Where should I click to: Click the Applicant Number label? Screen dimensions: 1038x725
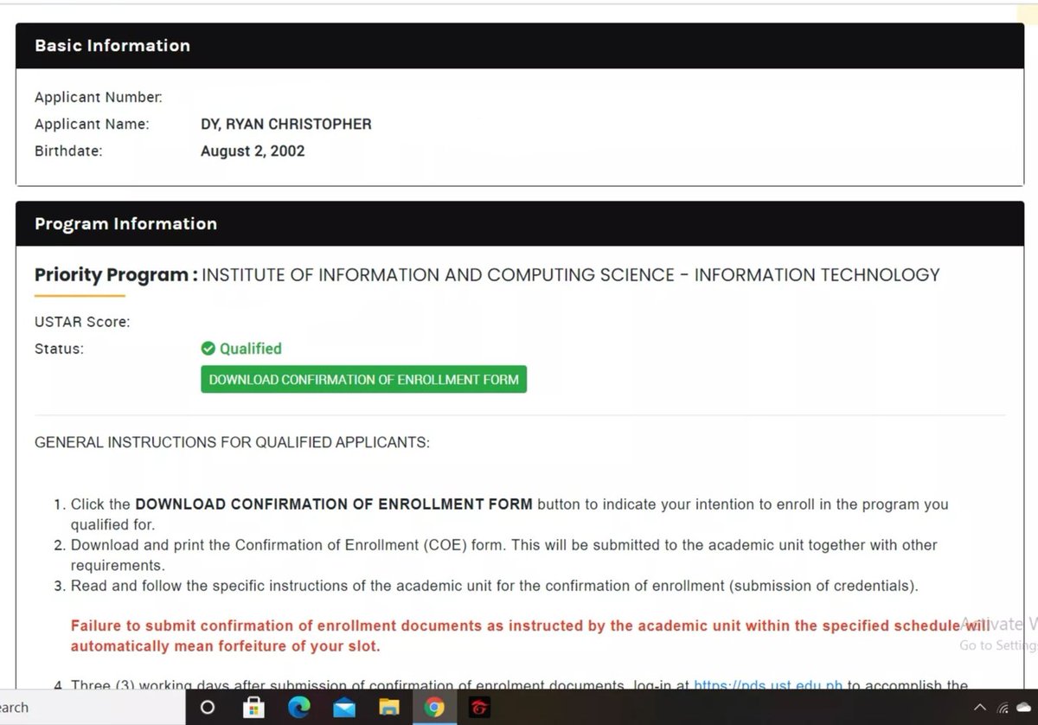[x=99, y=97]
